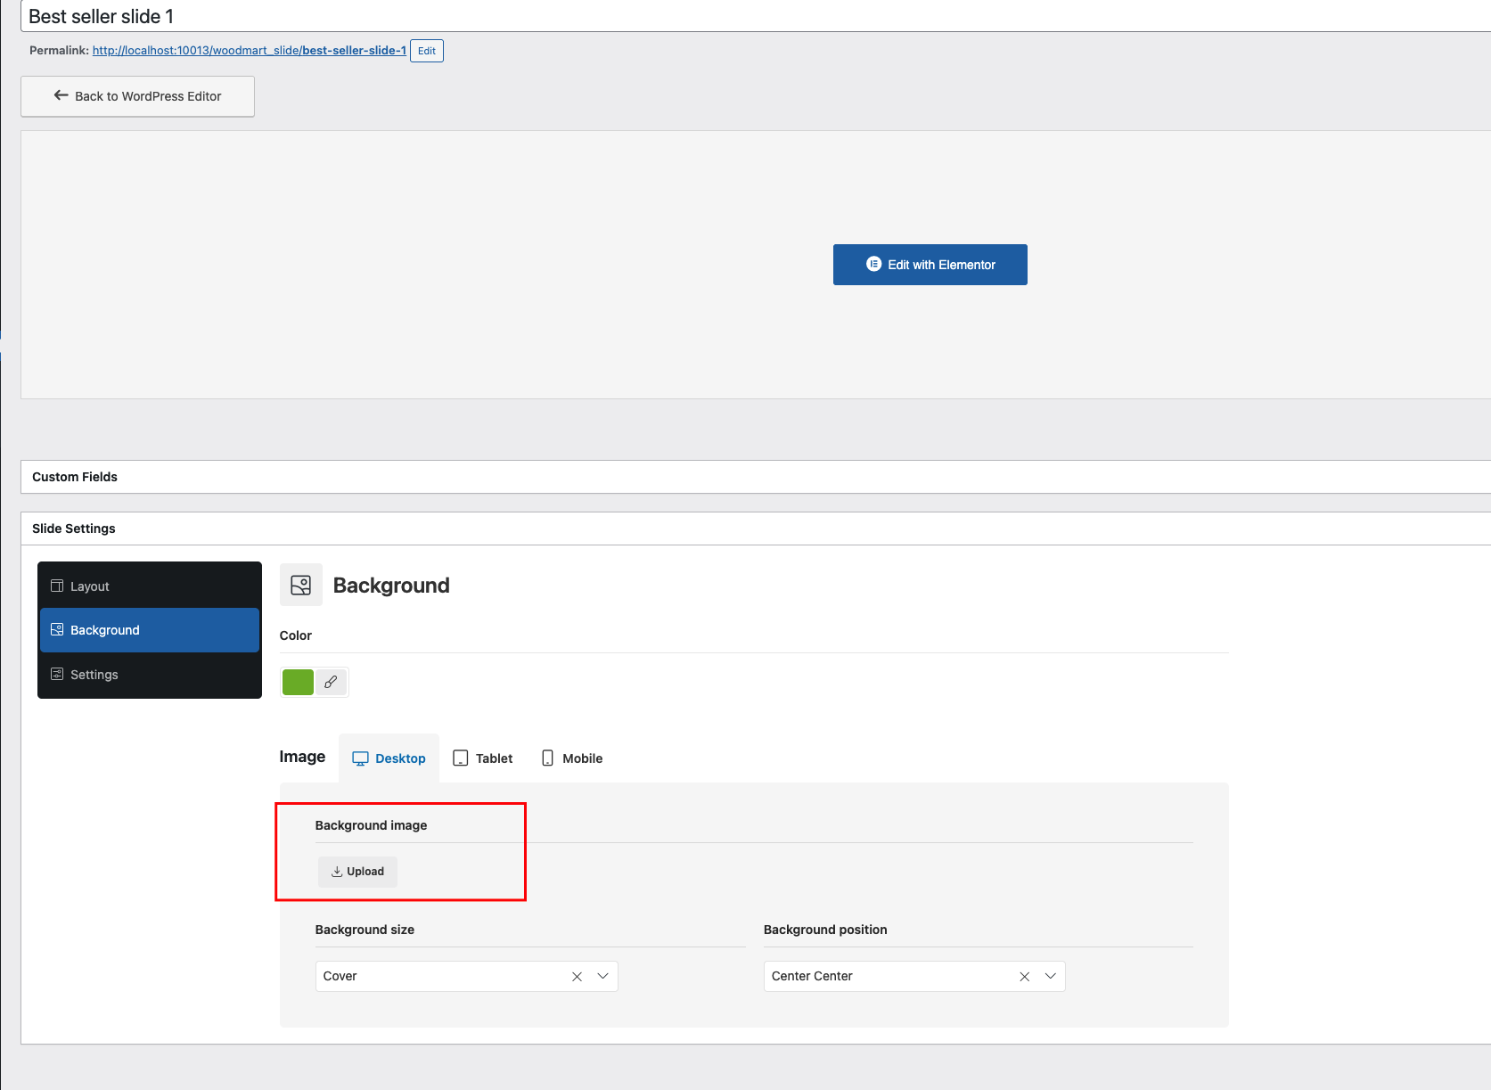Screen dimensions: 1491x1090
Task: Click the upload arrow icon on the Upload button
Action: click(x=337, y=872)
